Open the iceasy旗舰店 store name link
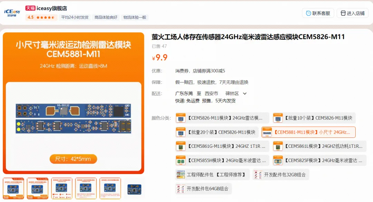The height and width of the screenshot is (202, 373). (51, 8)
